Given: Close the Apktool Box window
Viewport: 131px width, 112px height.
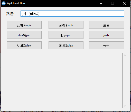Looking at the screenshot, I should tap(124, 3).
